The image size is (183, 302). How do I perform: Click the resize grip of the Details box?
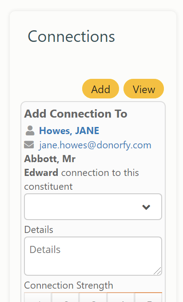point(157,271)
